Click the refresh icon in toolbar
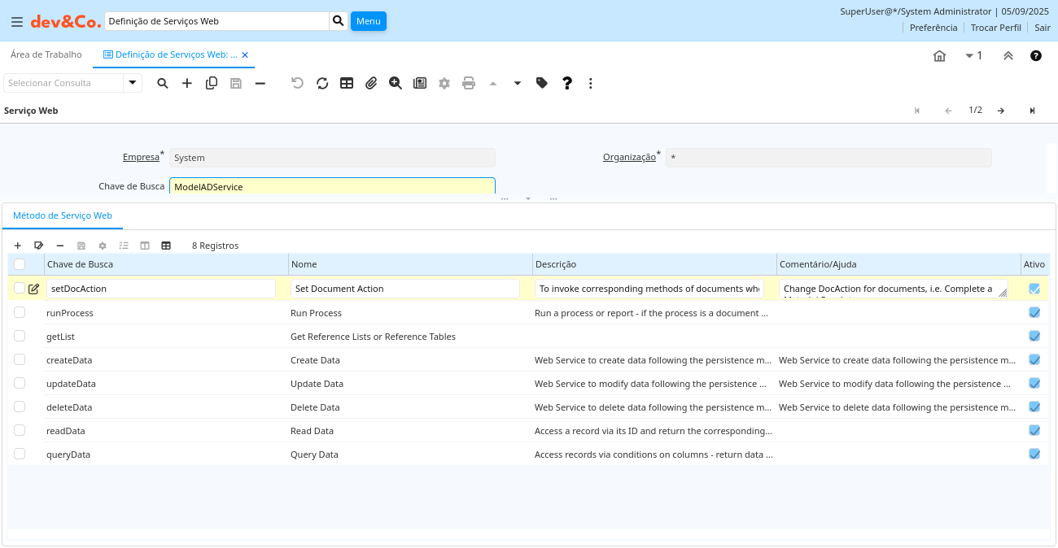This screenshot has width=1058, height=548. tap(322, 83)
